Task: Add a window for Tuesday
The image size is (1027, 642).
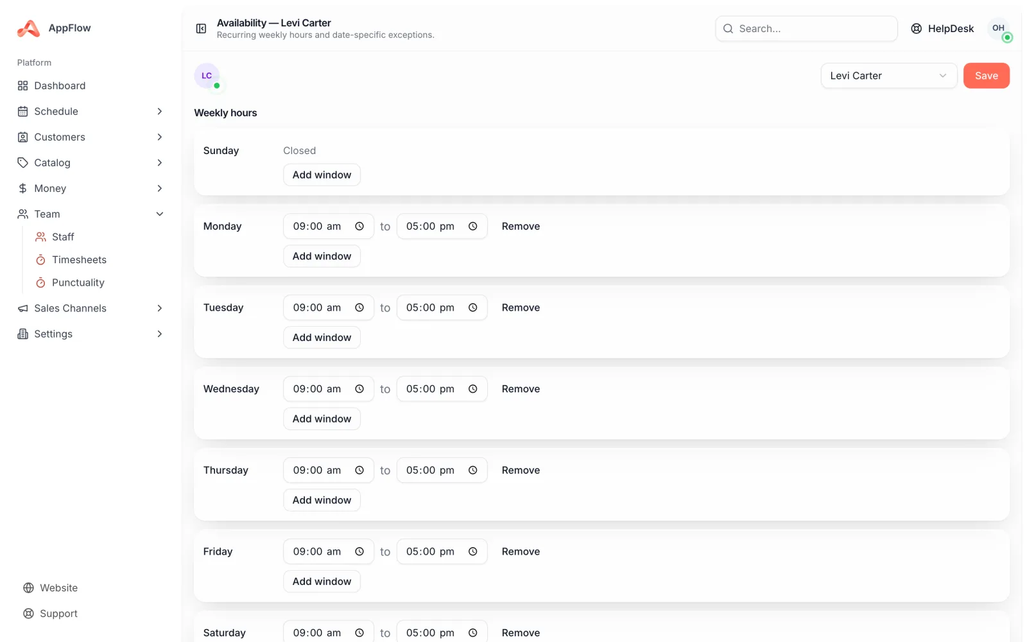Action: coord(322,337)
